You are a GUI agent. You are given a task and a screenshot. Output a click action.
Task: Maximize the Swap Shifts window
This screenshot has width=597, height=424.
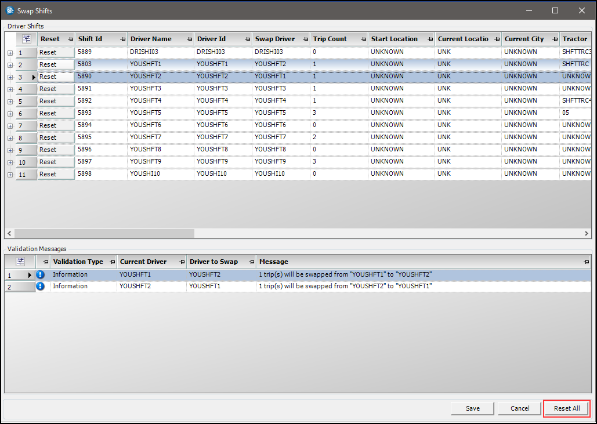[555, 10]
